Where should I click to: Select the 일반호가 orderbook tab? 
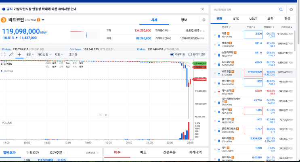9,153
